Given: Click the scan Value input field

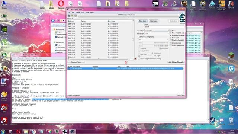Looking at the screenshot, I should [x=164, y=27].
